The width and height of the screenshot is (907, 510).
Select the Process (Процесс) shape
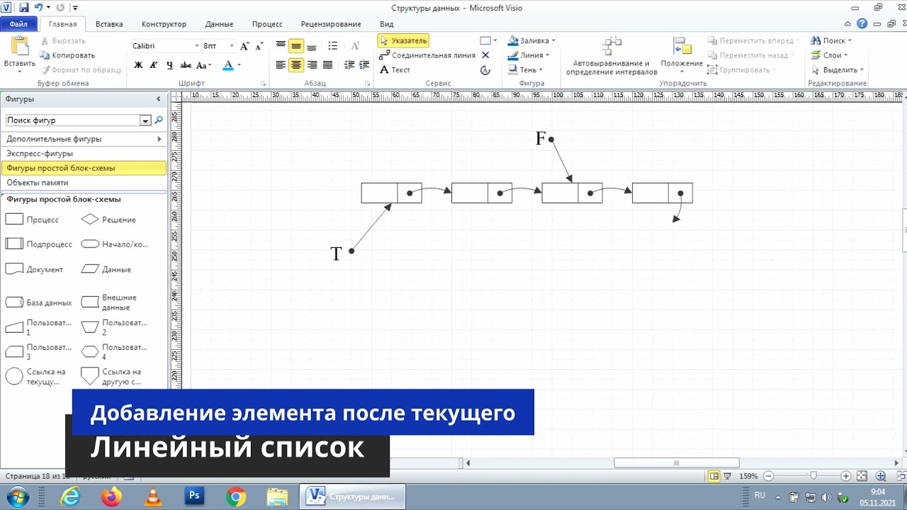(33, 220)
